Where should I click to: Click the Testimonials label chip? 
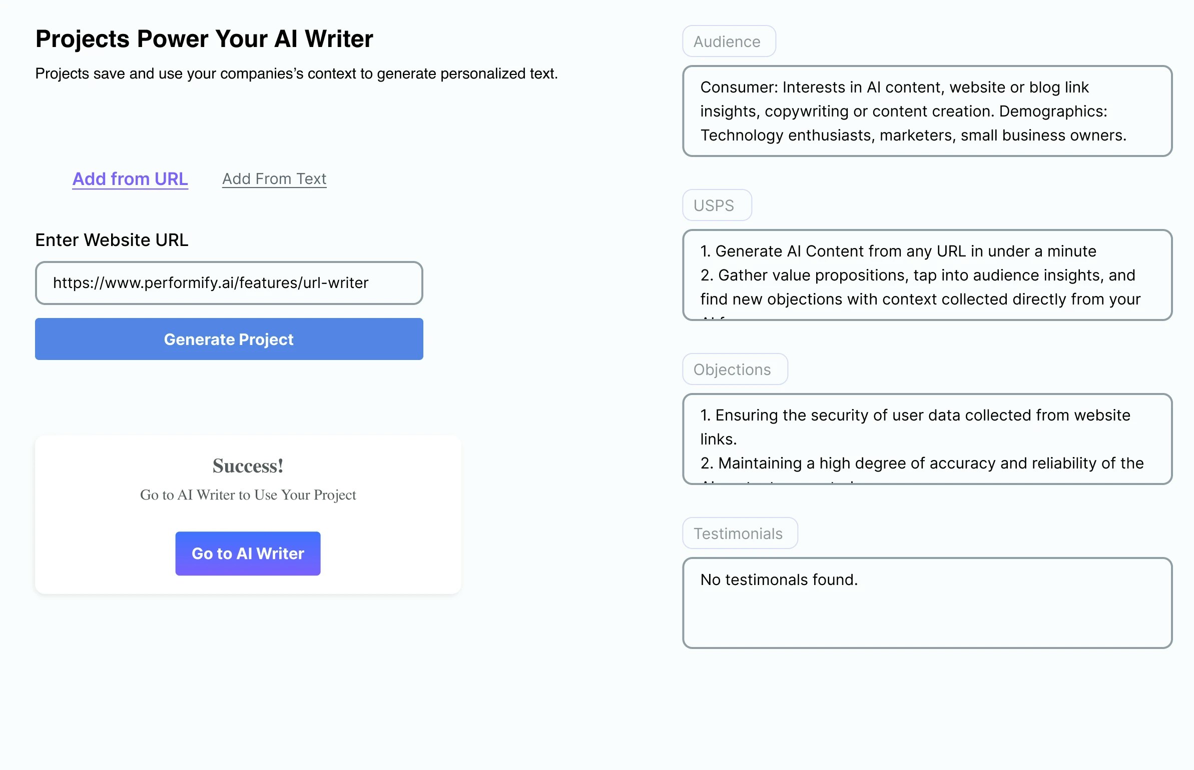740,533
